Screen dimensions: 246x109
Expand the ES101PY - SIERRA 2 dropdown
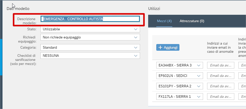[x=179, y=86]
